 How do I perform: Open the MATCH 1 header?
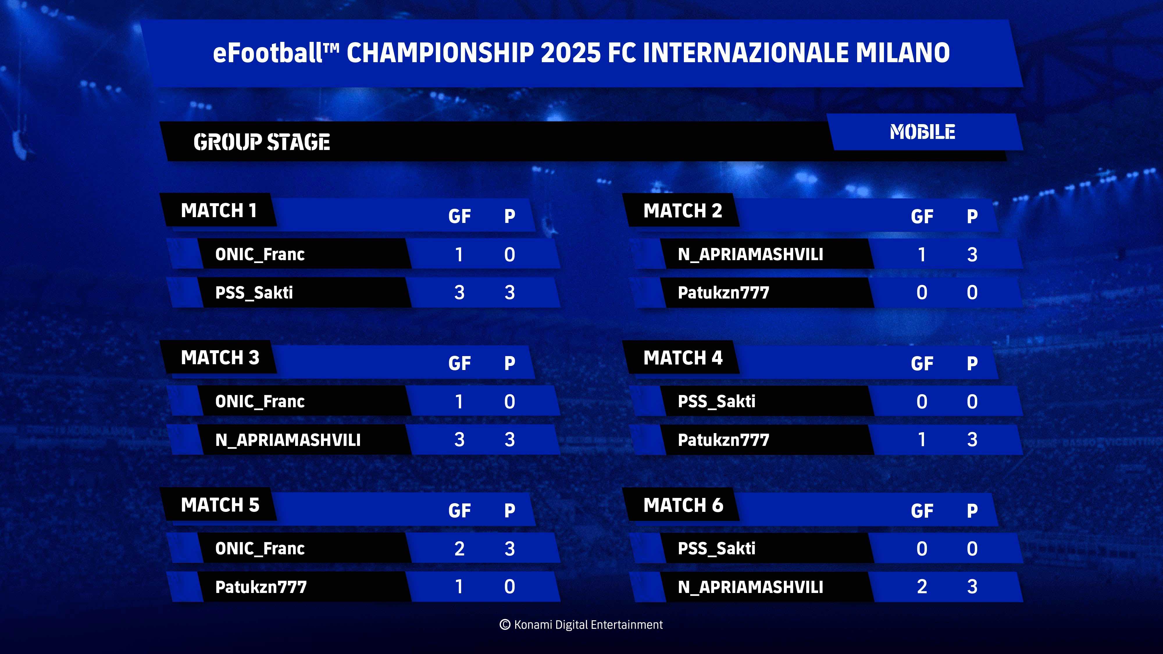click(219, 210)
